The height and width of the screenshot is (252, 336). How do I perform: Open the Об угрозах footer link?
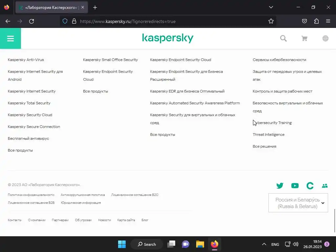coord(83,220)
